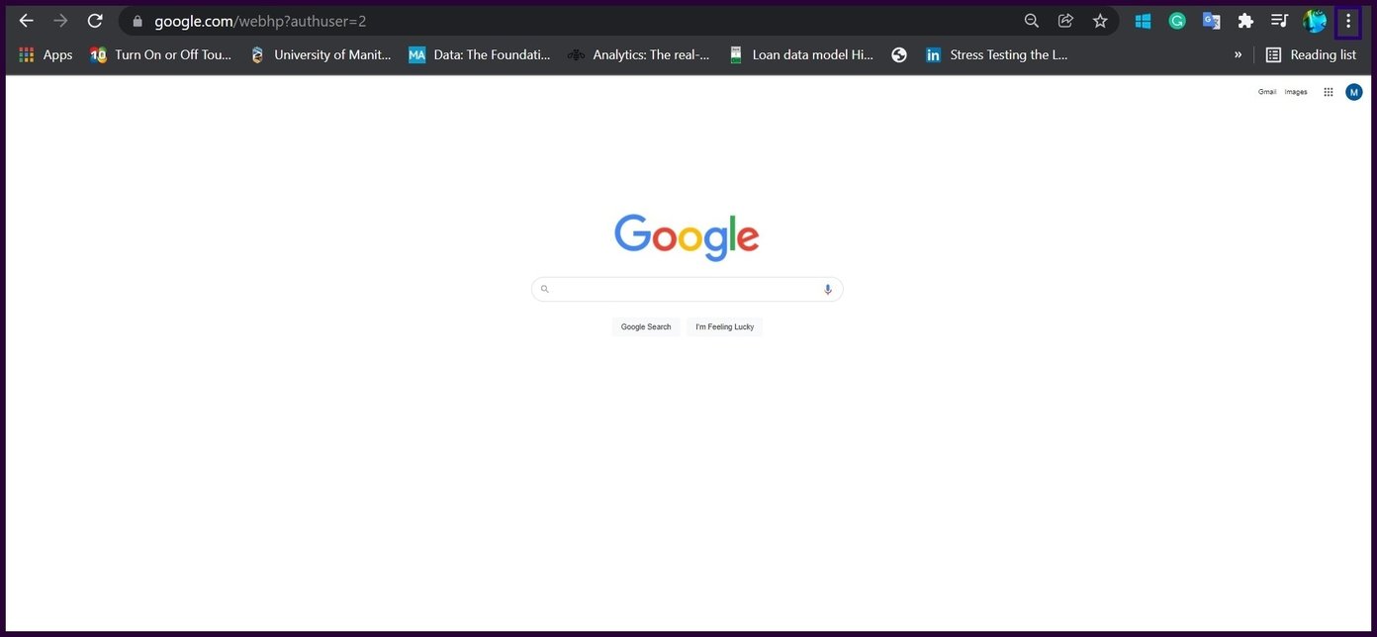This screenshot has width=1377, height=637.
Task: Click the Chrome profile avatar
Action: (1314, 21)
